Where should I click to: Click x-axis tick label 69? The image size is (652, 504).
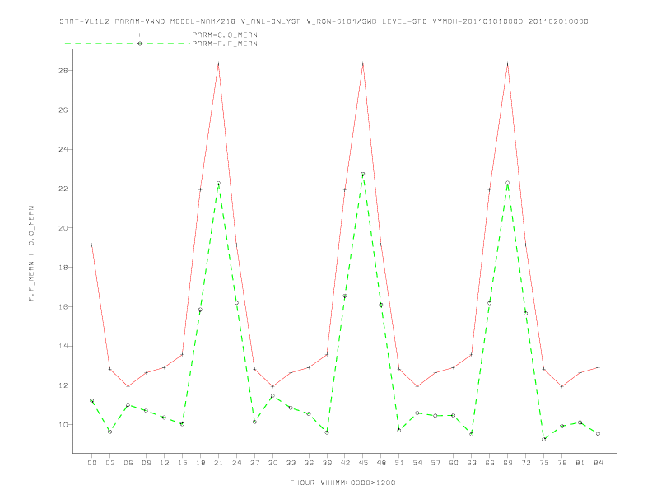point(508,463)
